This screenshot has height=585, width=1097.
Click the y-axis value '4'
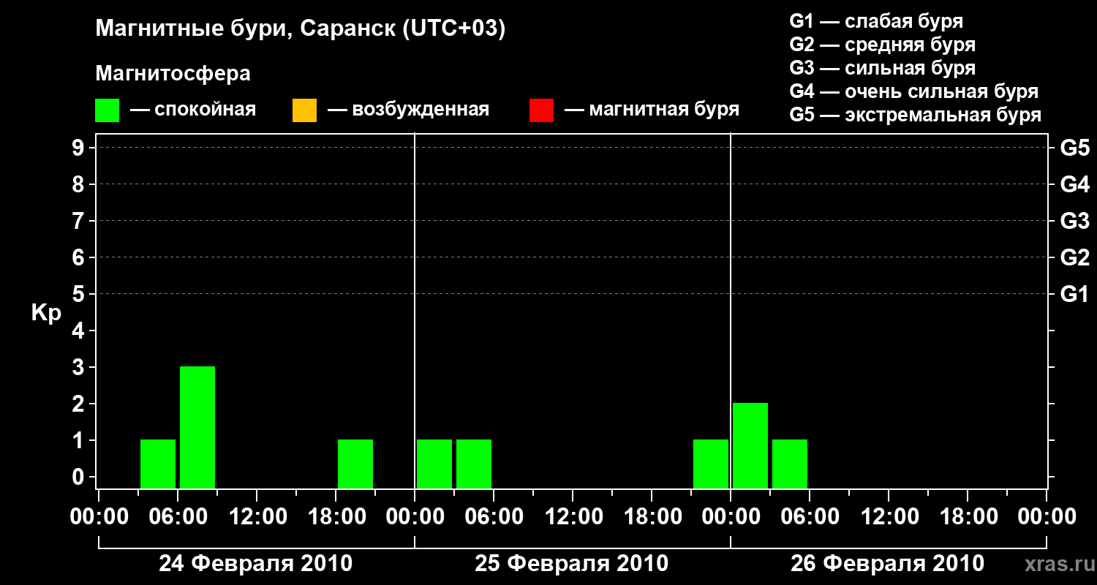tap(80, 331)
